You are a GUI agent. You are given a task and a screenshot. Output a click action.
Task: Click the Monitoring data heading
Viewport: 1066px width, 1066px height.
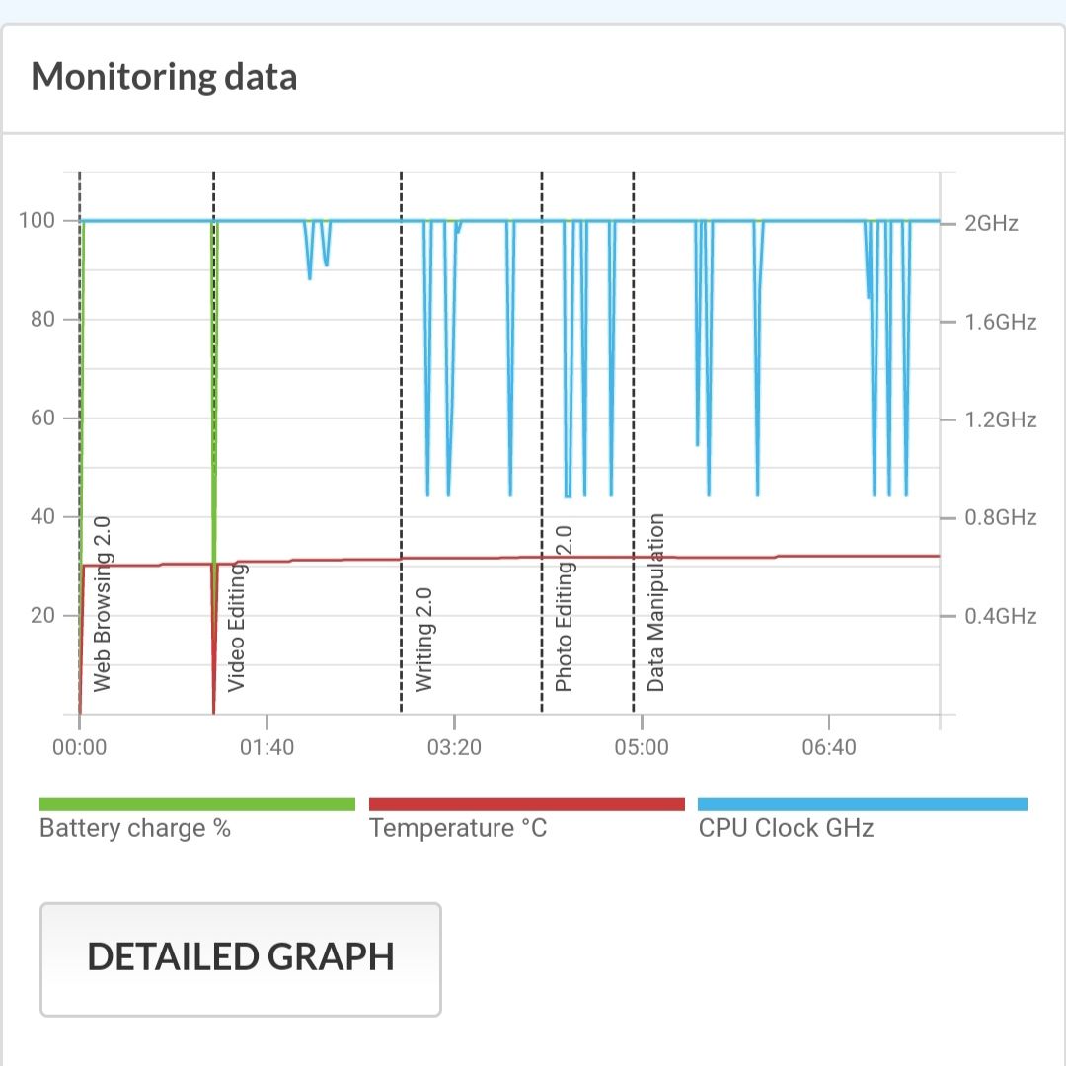pyautogui.click(x=164, y=77)
